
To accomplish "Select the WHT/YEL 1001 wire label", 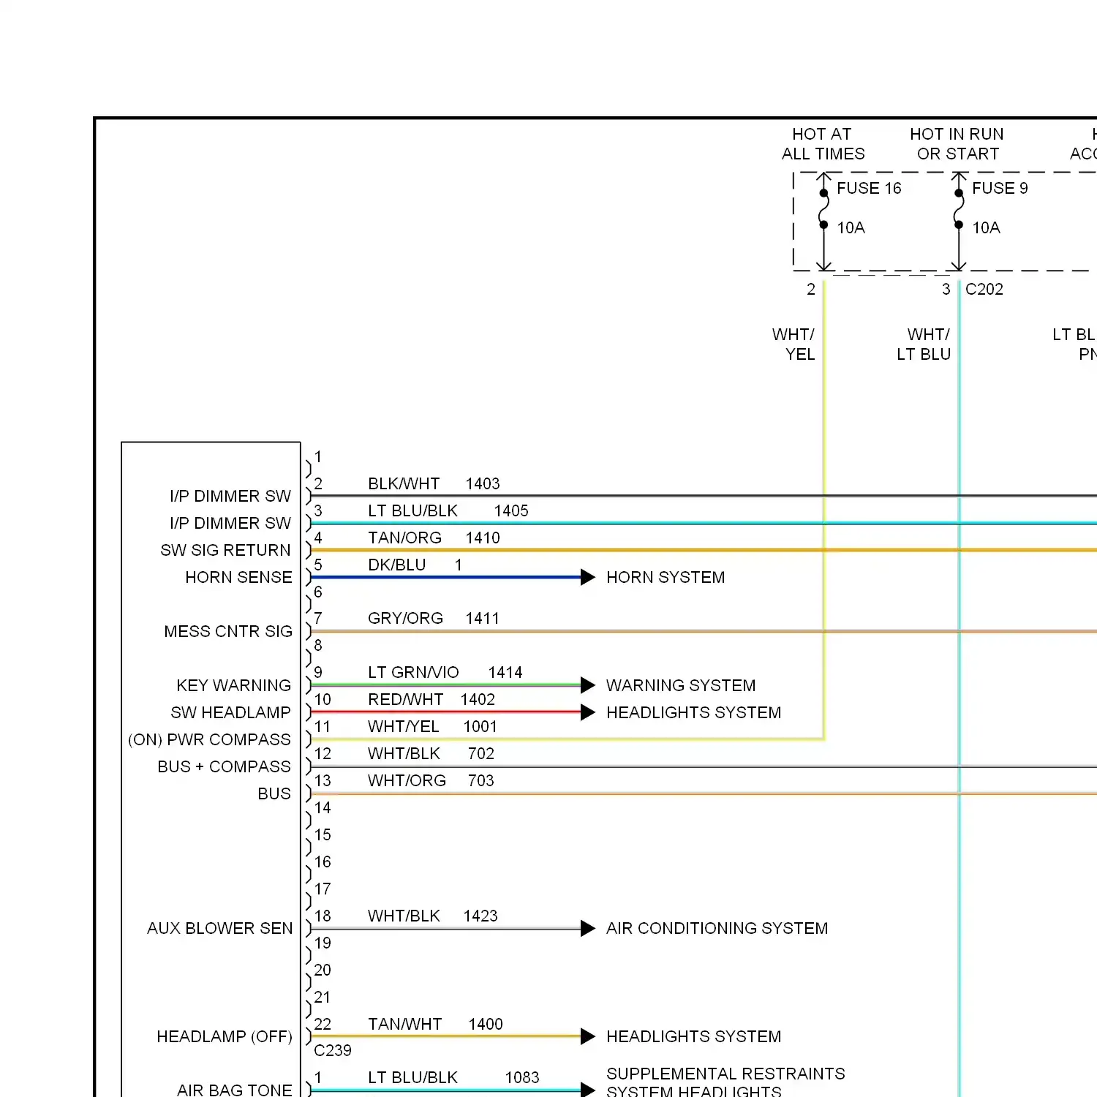I will 432,727.
